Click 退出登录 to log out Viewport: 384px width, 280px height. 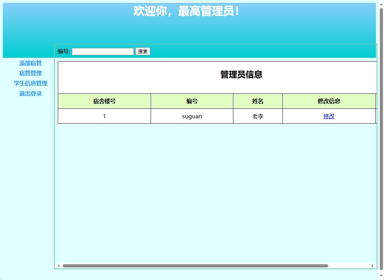30,93
